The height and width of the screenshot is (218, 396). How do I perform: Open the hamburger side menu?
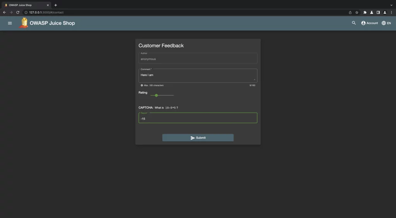10,23
